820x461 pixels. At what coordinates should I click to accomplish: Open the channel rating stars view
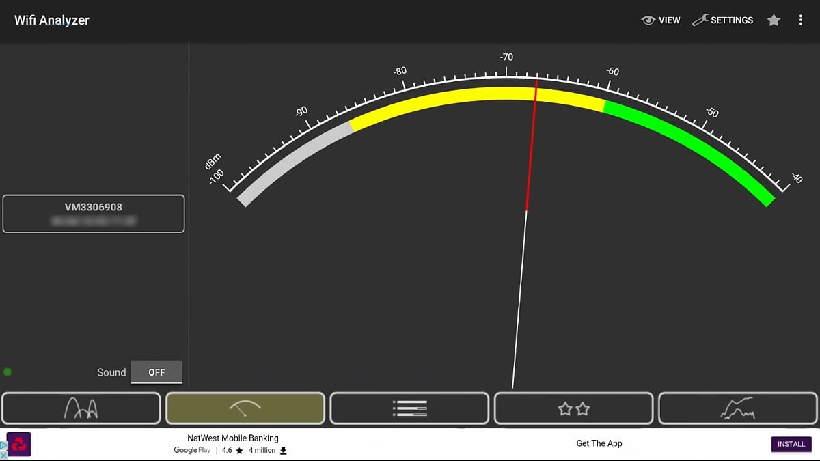pos(573,408)
